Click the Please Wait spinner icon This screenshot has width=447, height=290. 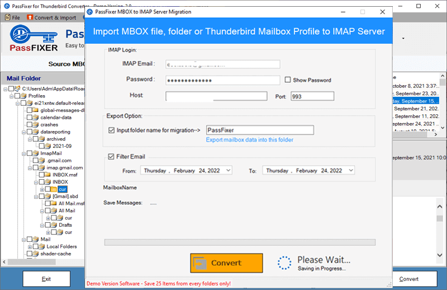pyautogui.click(x=284, y=263)
